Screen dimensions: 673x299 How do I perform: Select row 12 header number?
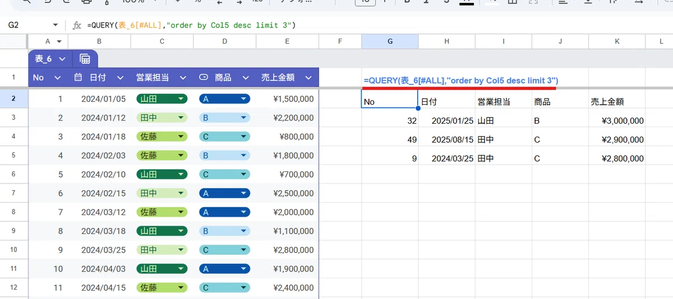tap(14, 288)
